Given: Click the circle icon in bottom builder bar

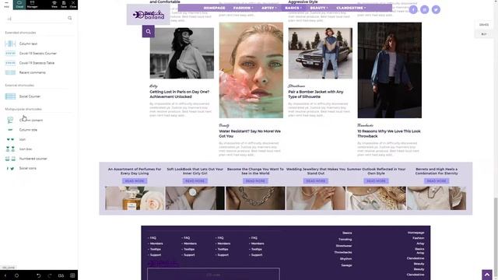Looking at the screenshot, I should point(16,275).
